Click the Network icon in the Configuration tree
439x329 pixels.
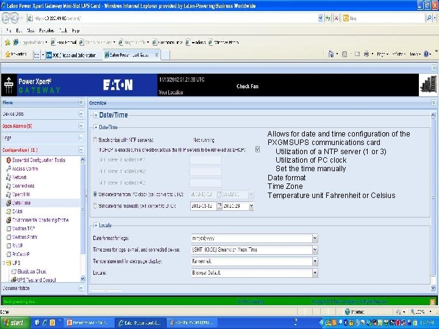click(9, 177)
